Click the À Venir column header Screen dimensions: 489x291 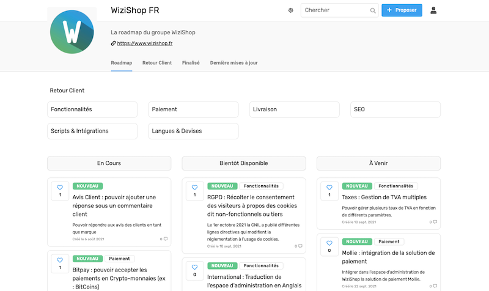pos(378,163)
